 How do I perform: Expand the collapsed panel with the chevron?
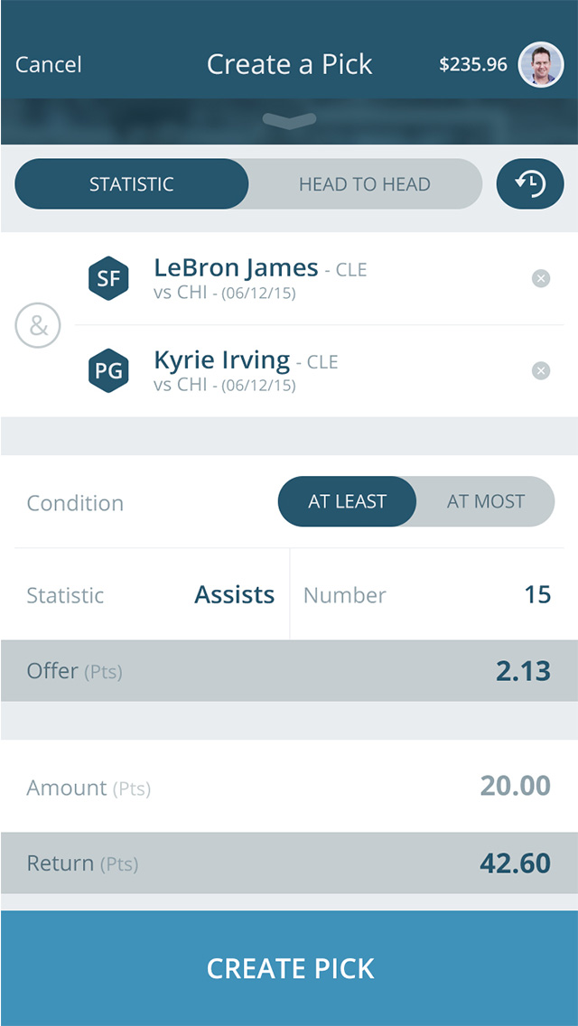pyautogui.click(x=289, y=121)
